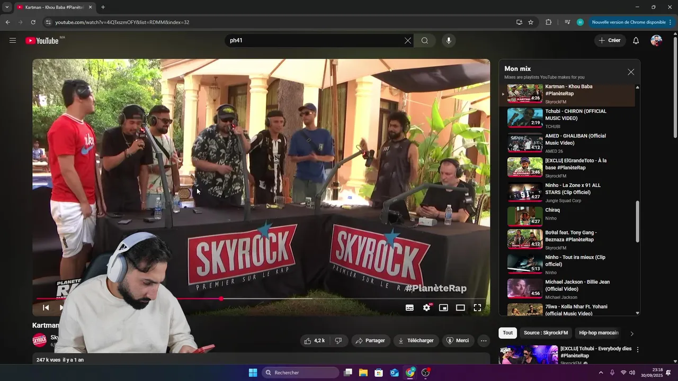Dislike the video

tap(338, 340)
